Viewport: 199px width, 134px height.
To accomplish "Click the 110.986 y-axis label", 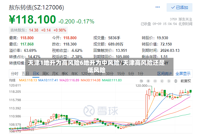I will coord(15,116).
